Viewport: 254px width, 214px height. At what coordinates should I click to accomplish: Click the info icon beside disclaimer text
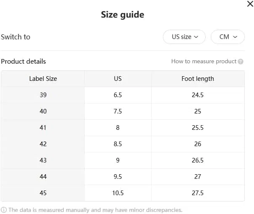click(x=4, y=210)
